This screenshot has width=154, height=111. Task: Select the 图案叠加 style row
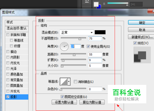(x=17, y=85)
